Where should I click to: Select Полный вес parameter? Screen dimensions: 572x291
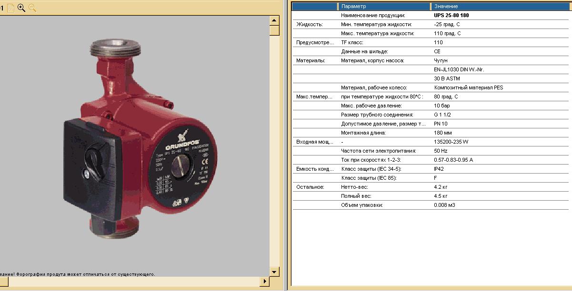(356, 196)
